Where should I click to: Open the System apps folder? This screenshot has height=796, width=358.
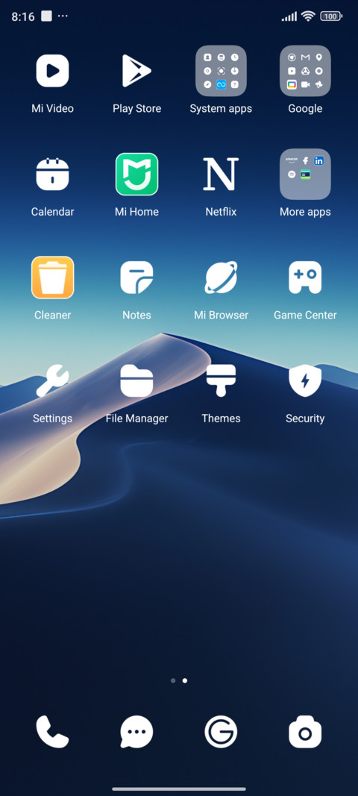[221, 71]
